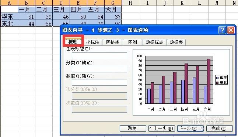The height and width of the screenshot is (137, 238).
Task: Click the 上一步 back button
Action: 161,129
